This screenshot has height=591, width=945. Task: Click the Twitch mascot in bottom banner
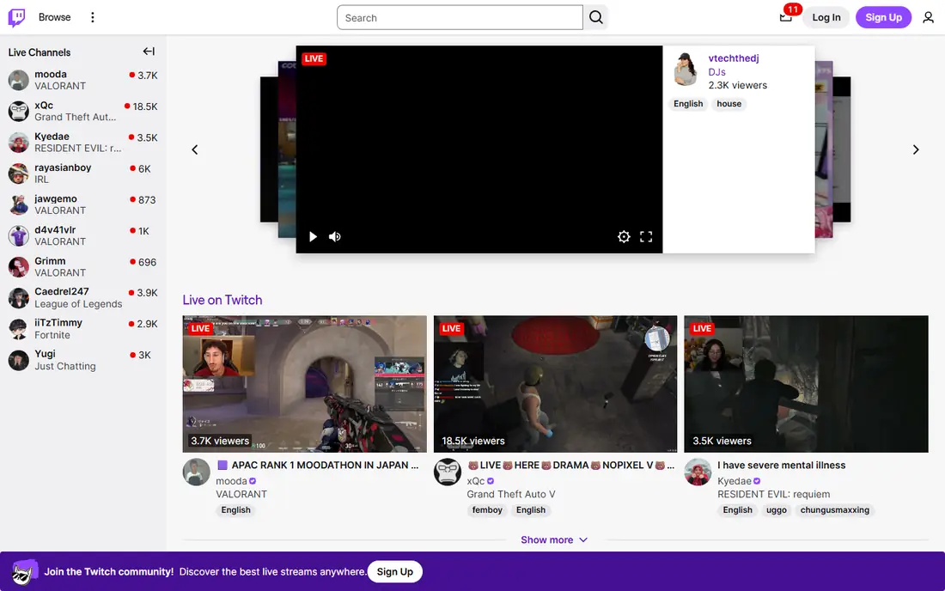point(25,571)
